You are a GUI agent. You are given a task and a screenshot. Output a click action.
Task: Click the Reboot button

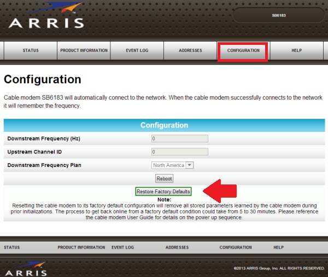[164, 178]
